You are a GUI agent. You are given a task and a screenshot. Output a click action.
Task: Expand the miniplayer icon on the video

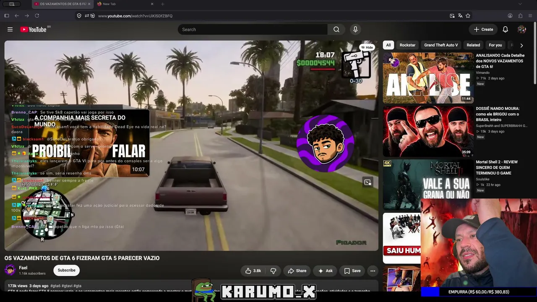click(368, 182)
